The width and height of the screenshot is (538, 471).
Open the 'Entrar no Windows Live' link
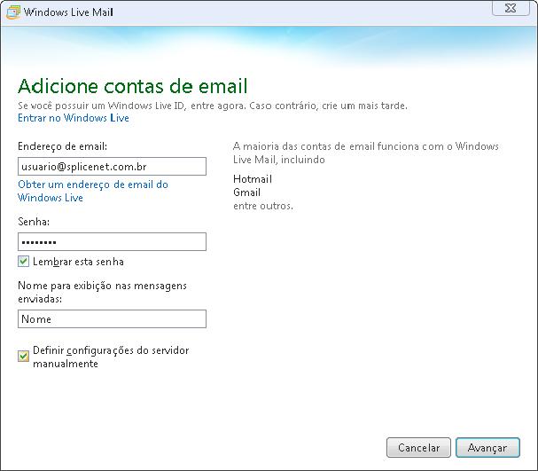click(x=74, y=118)
